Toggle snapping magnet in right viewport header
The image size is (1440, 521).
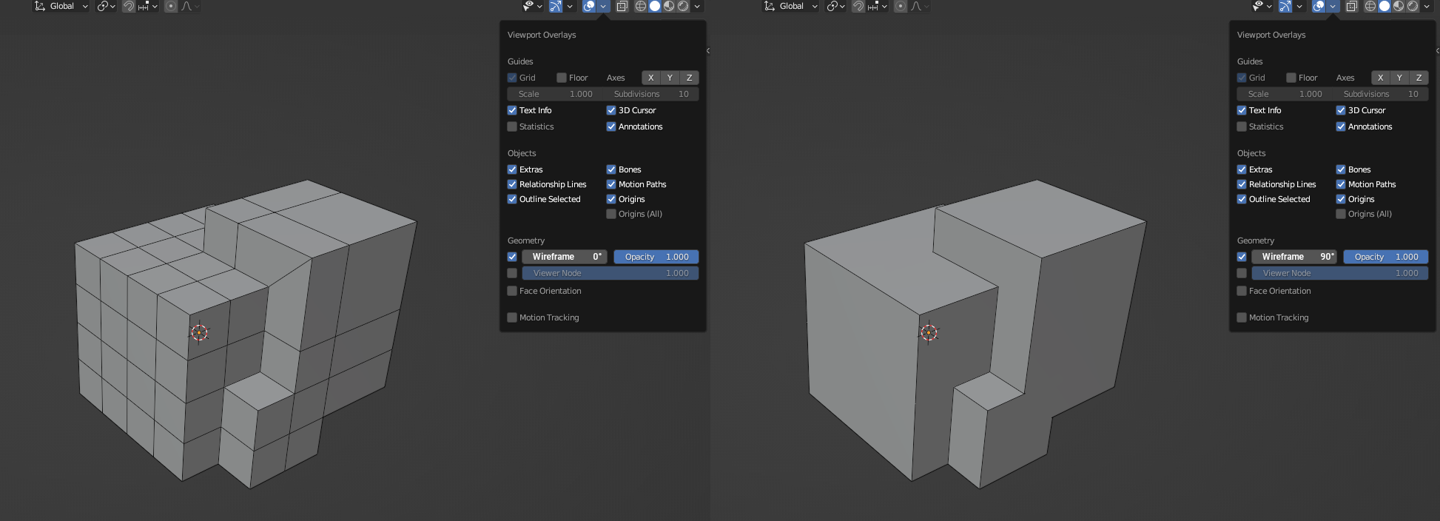click(x=858, y=6)
